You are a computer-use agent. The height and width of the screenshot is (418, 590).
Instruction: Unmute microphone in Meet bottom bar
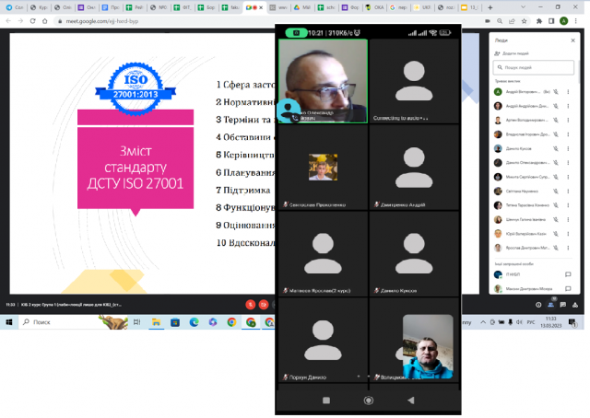tap(251, 305)
